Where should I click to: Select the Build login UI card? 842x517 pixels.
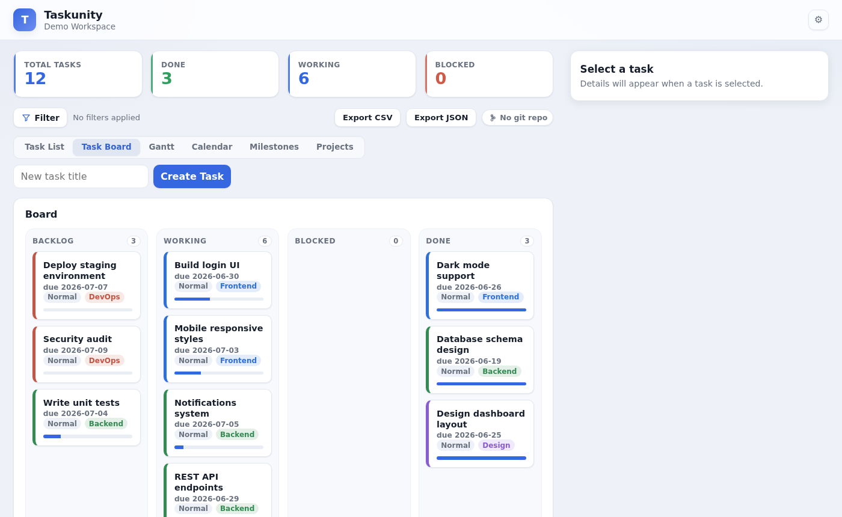(218, 280)
